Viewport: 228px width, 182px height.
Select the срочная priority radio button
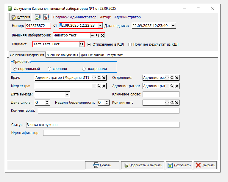[x=49, y=69]
